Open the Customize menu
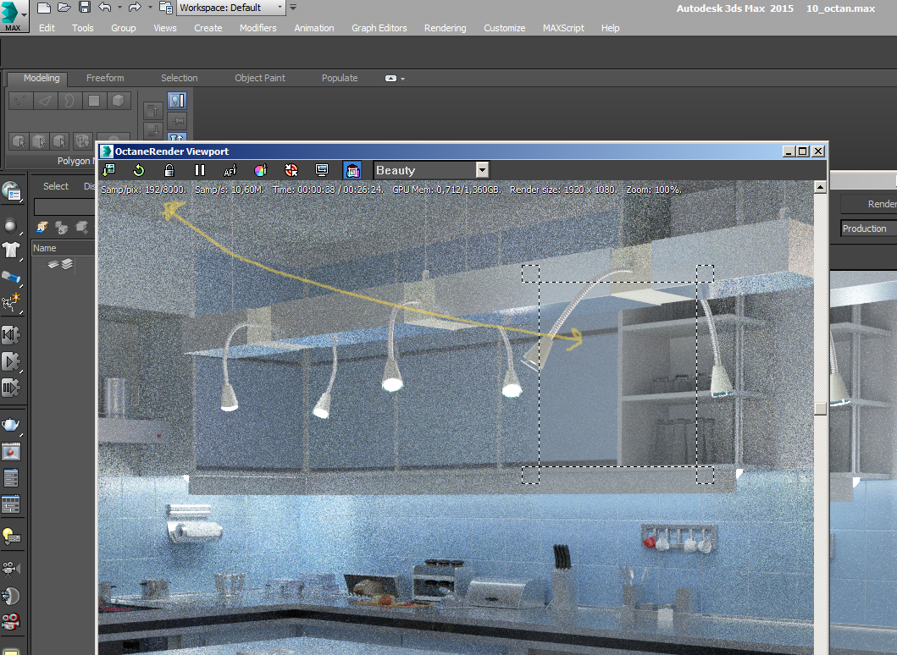The image size is (897, 655). pos(505,28)
